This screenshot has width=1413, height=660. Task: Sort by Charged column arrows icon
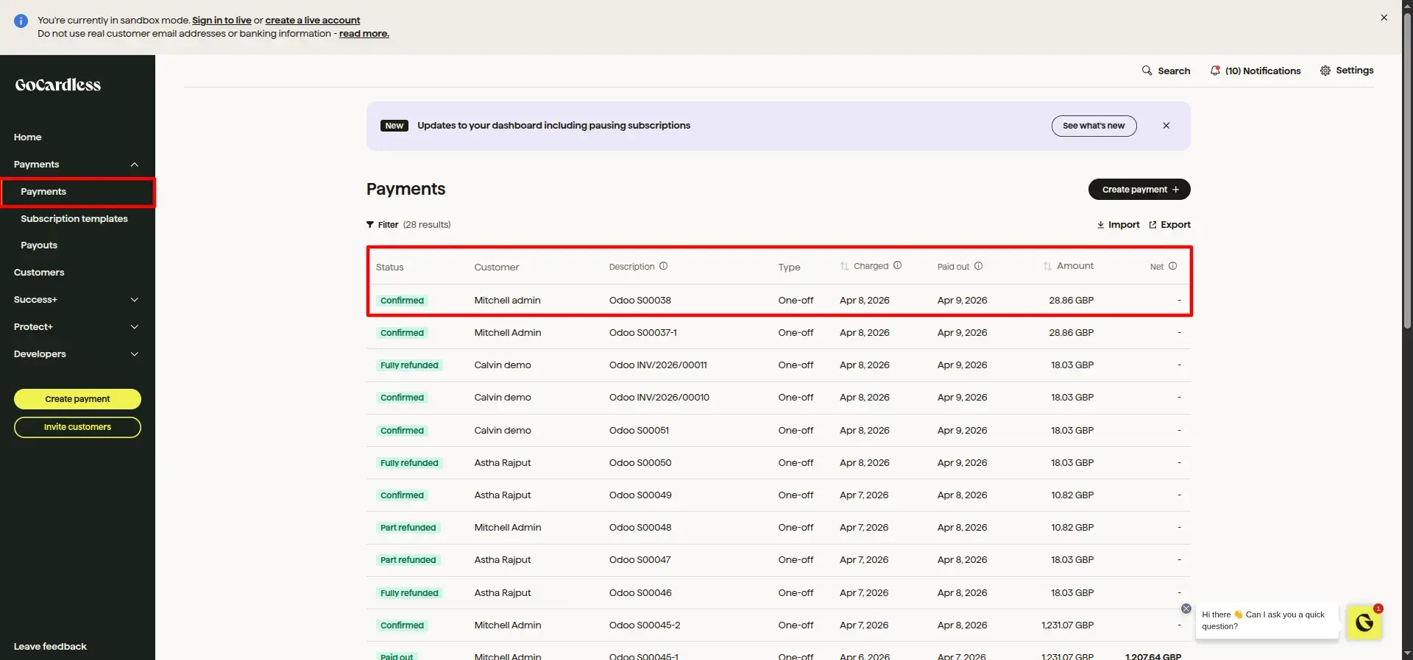[844, 266]
